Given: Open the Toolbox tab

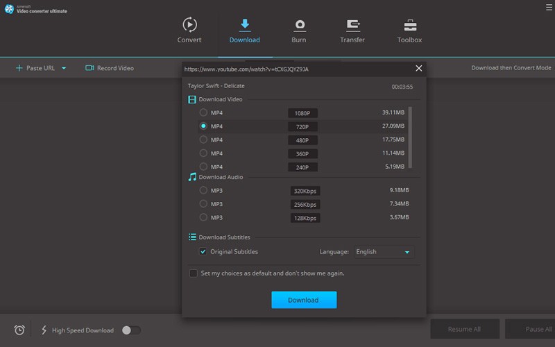Looking at the screenshot, I should pos(409,31).
